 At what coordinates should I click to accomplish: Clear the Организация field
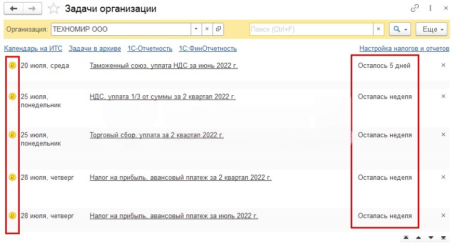coord(207,30)
